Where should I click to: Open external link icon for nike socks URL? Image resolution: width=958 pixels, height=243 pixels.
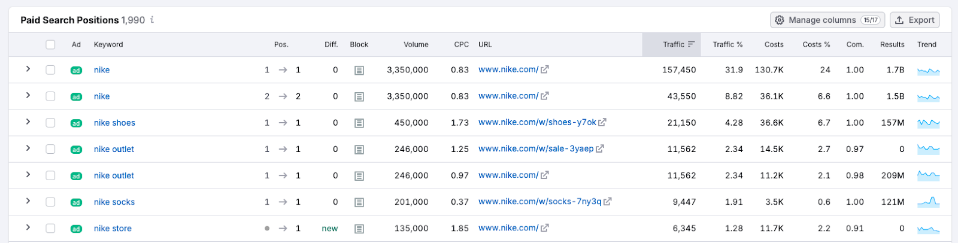coord(607,202)
